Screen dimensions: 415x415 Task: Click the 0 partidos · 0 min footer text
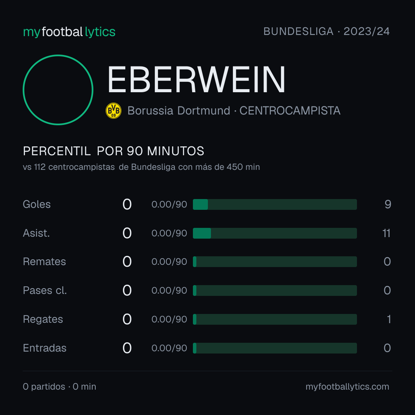coord(60,387)
